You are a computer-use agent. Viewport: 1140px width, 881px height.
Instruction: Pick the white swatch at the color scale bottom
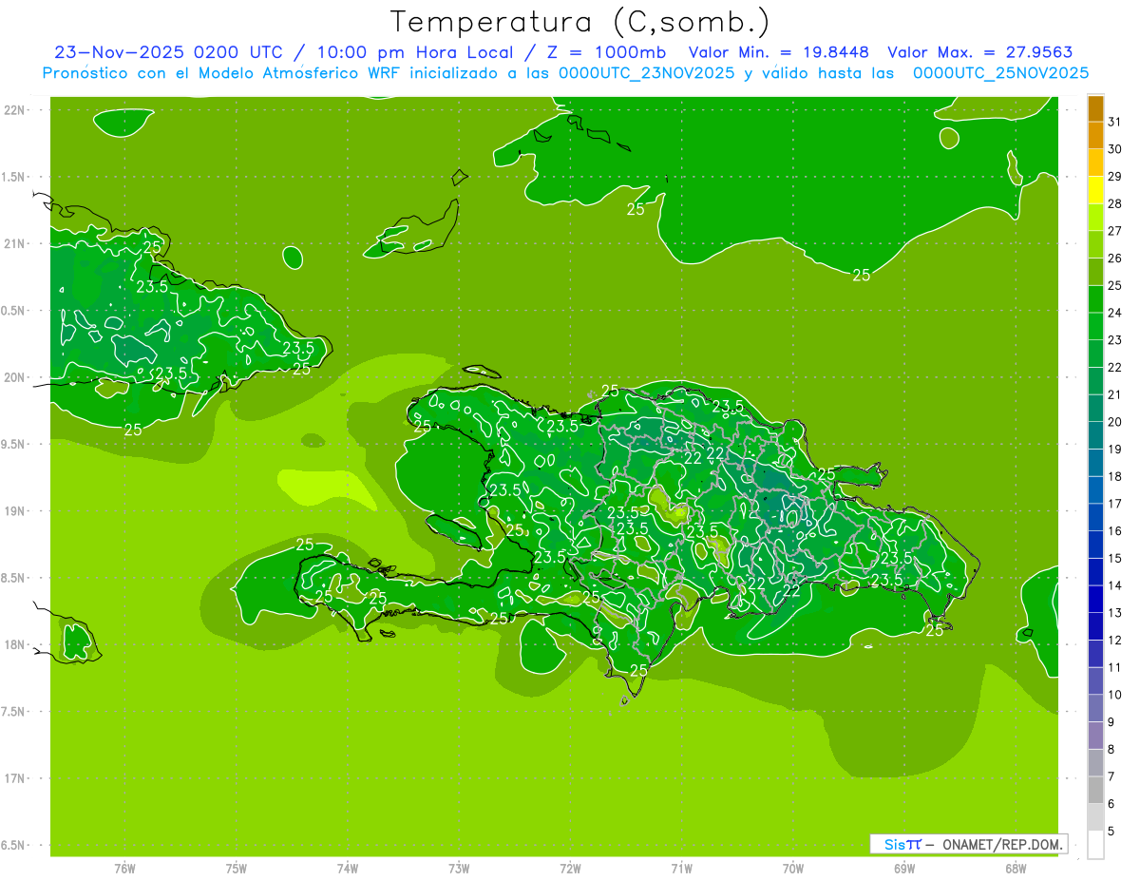tap(1095, 844)
